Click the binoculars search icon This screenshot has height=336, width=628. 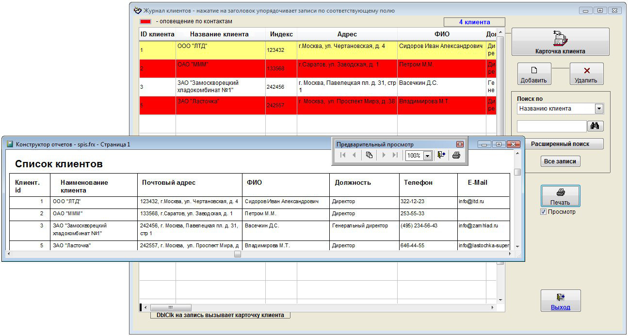[x=595, y=126]
